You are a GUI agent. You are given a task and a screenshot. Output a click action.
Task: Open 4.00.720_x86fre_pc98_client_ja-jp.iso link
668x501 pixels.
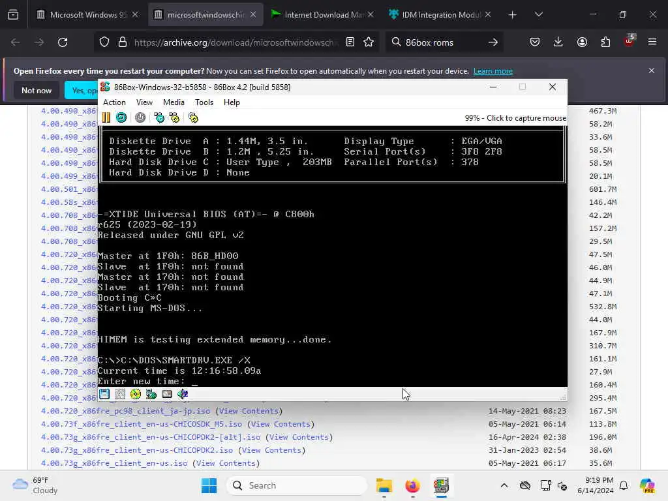126,411
